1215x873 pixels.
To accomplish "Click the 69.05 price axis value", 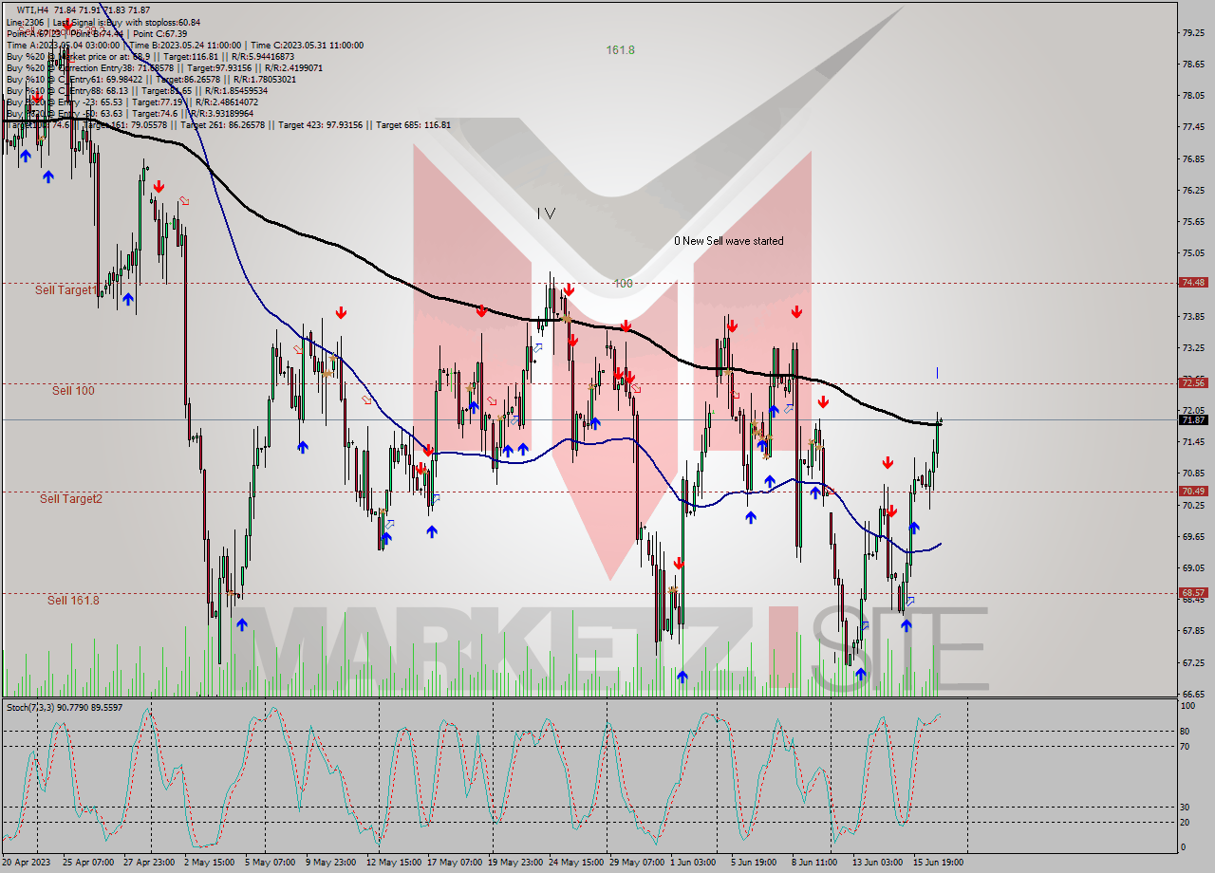I will [x=1193, y=567].
